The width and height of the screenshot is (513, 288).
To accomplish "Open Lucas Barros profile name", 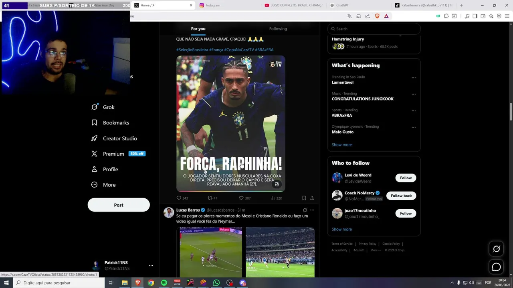I will [188, 210].
